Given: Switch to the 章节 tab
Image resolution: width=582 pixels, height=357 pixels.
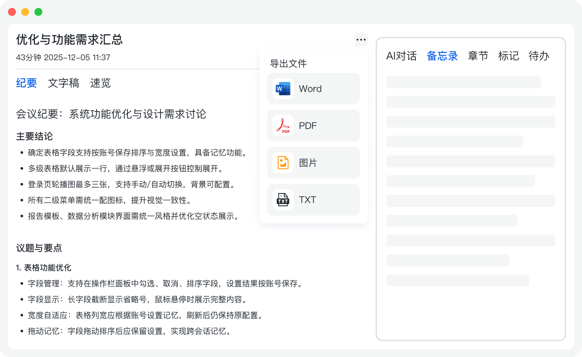Looking at the screenshot, I should (478, 56).
